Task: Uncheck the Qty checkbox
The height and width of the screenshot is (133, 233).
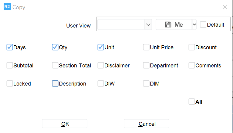Action: tap(55, 47)
